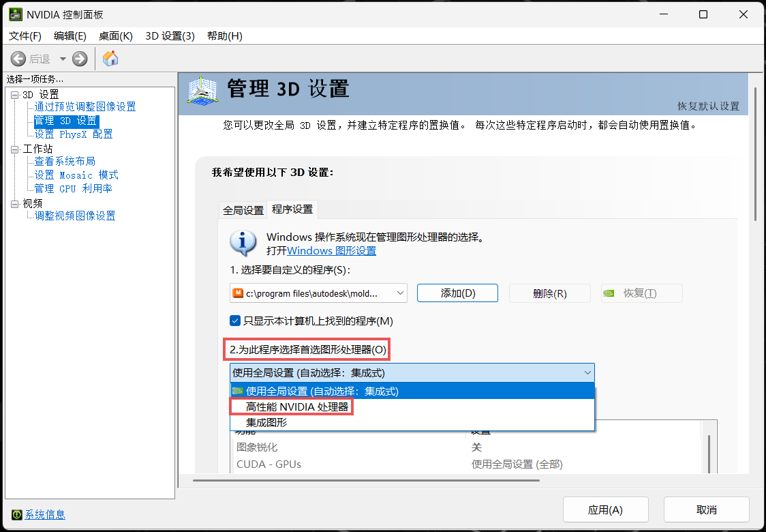
Task: Open the 系统信息 link
Action: (45, 515)
